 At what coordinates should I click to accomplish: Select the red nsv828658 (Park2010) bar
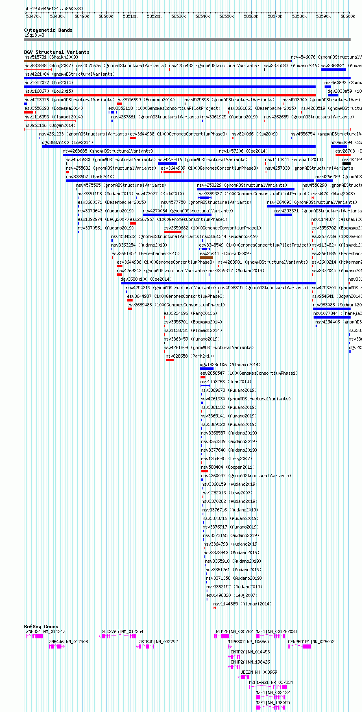170,360
